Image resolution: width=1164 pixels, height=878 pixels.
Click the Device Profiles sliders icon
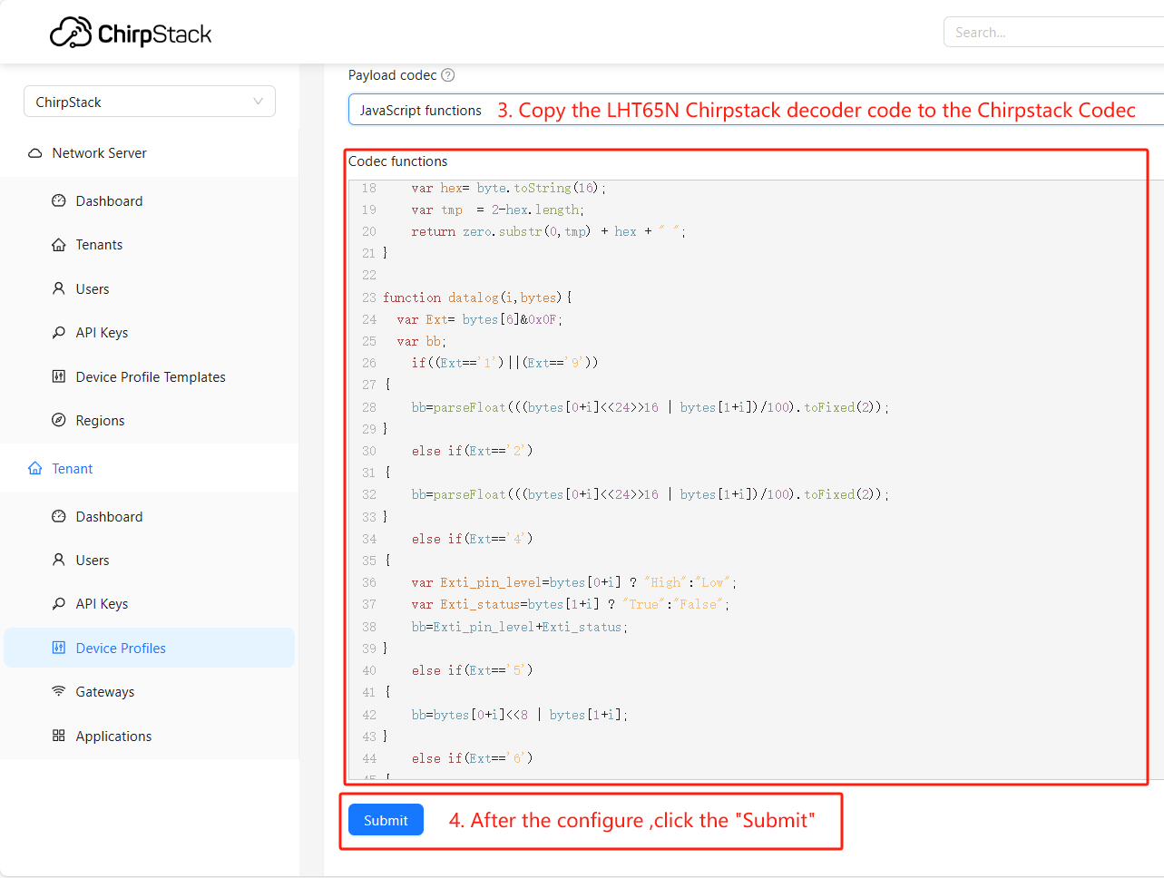[x=59, y=648]
